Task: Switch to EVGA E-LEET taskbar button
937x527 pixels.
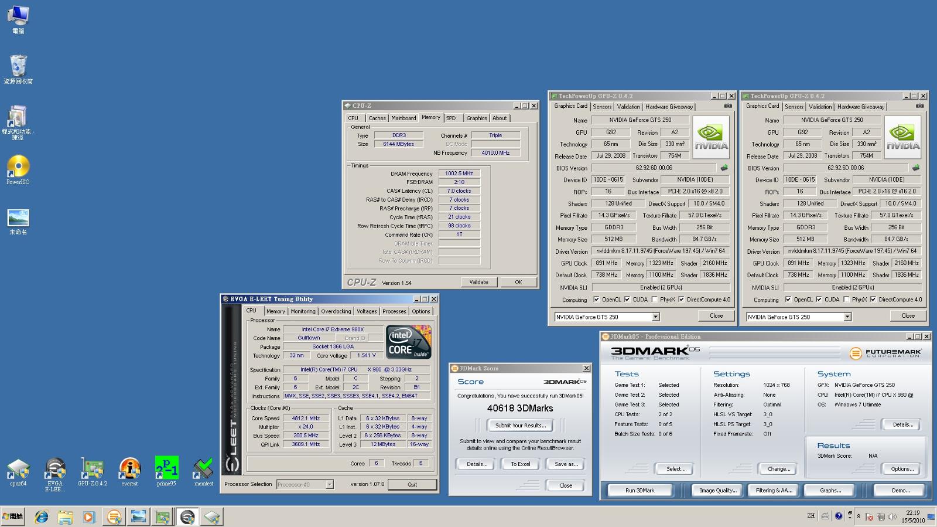Action: [x=187, y=517]
